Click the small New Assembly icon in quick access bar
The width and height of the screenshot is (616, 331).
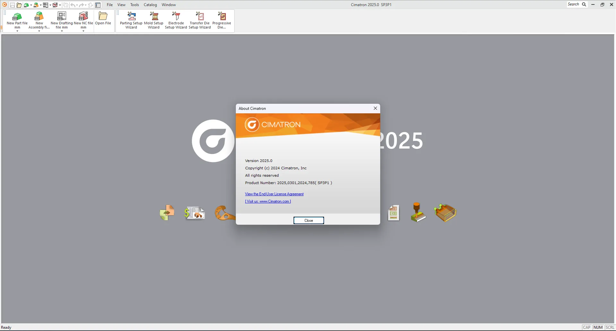click(x=36, y=5)
